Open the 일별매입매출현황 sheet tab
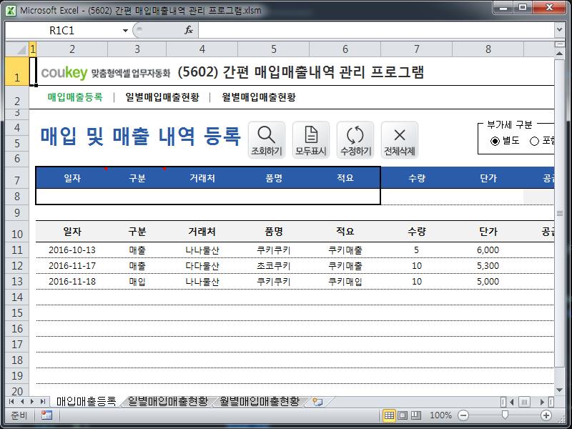Screen dimensions: 572x429 coord(168,402)
